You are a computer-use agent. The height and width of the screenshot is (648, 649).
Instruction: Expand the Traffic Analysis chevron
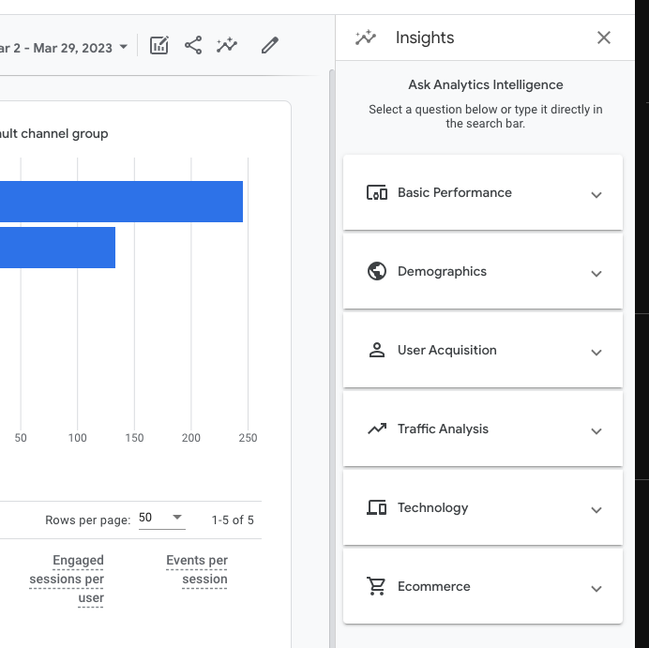pyautogui.click(x=596, y=431)
